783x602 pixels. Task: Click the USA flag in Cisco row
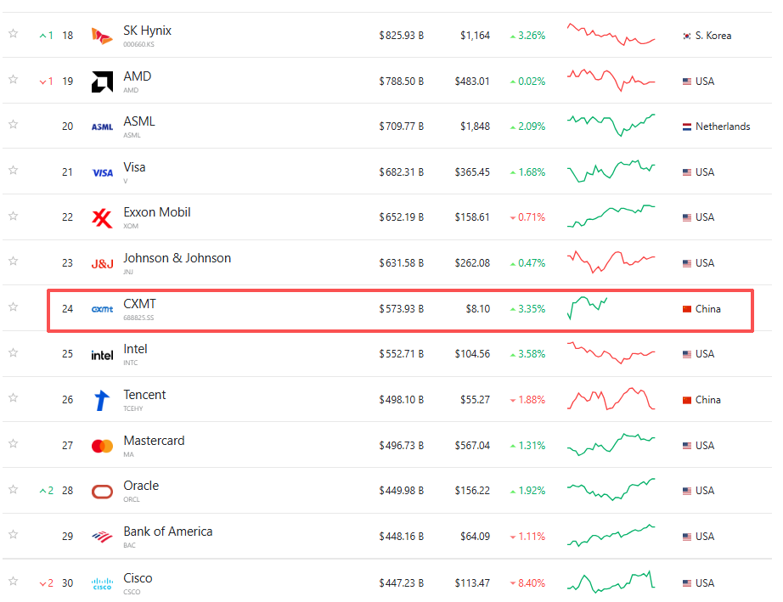687,583
